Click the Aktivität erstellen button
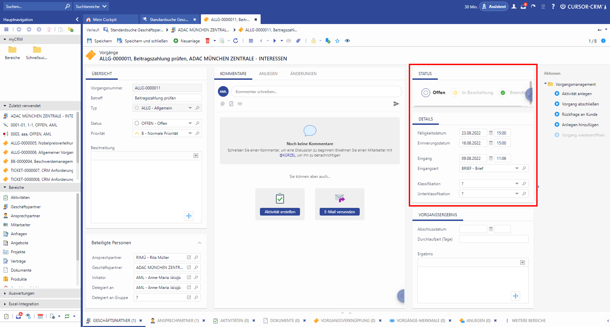Screen dimensions: 610x327 pyautogui.click(x=280, y=212)
